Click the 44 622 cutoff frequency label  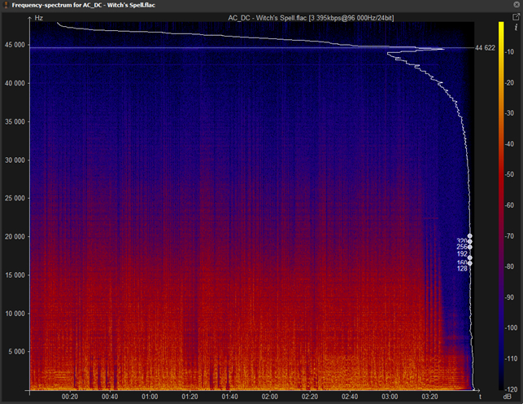[485, 48]
